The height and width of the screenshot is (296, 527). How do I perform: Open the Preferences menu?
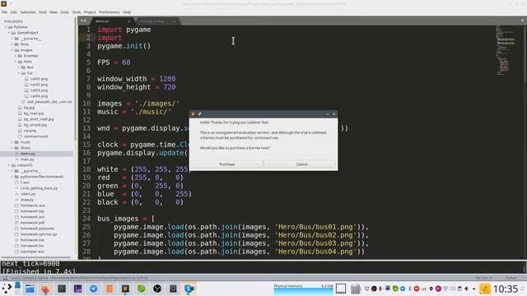pyautogui.click(x=110, y=12)
